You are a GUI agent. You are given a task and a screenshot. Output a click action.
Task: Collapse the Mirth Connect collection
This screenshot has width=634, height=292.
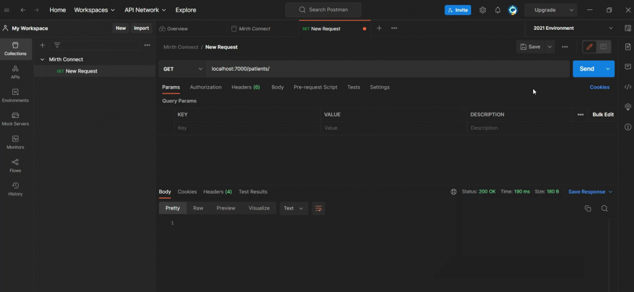point(42,60)
